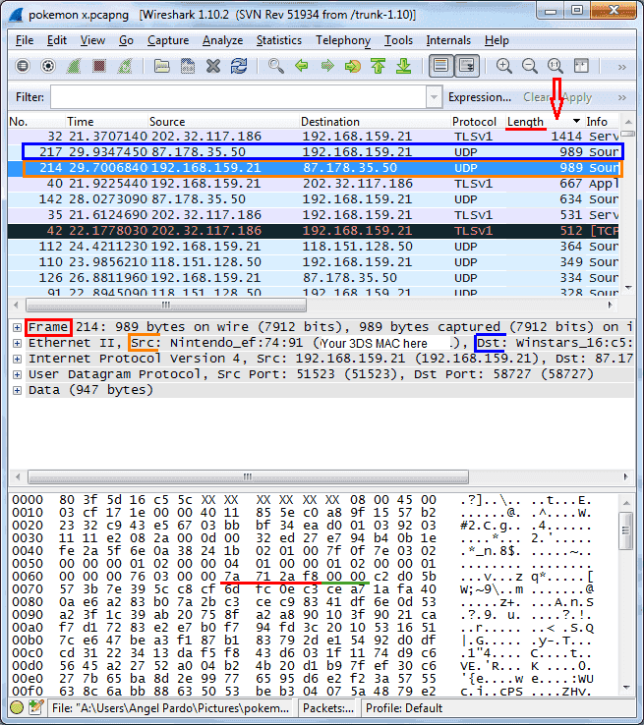Zoom out the packet text

pos(530,66)
